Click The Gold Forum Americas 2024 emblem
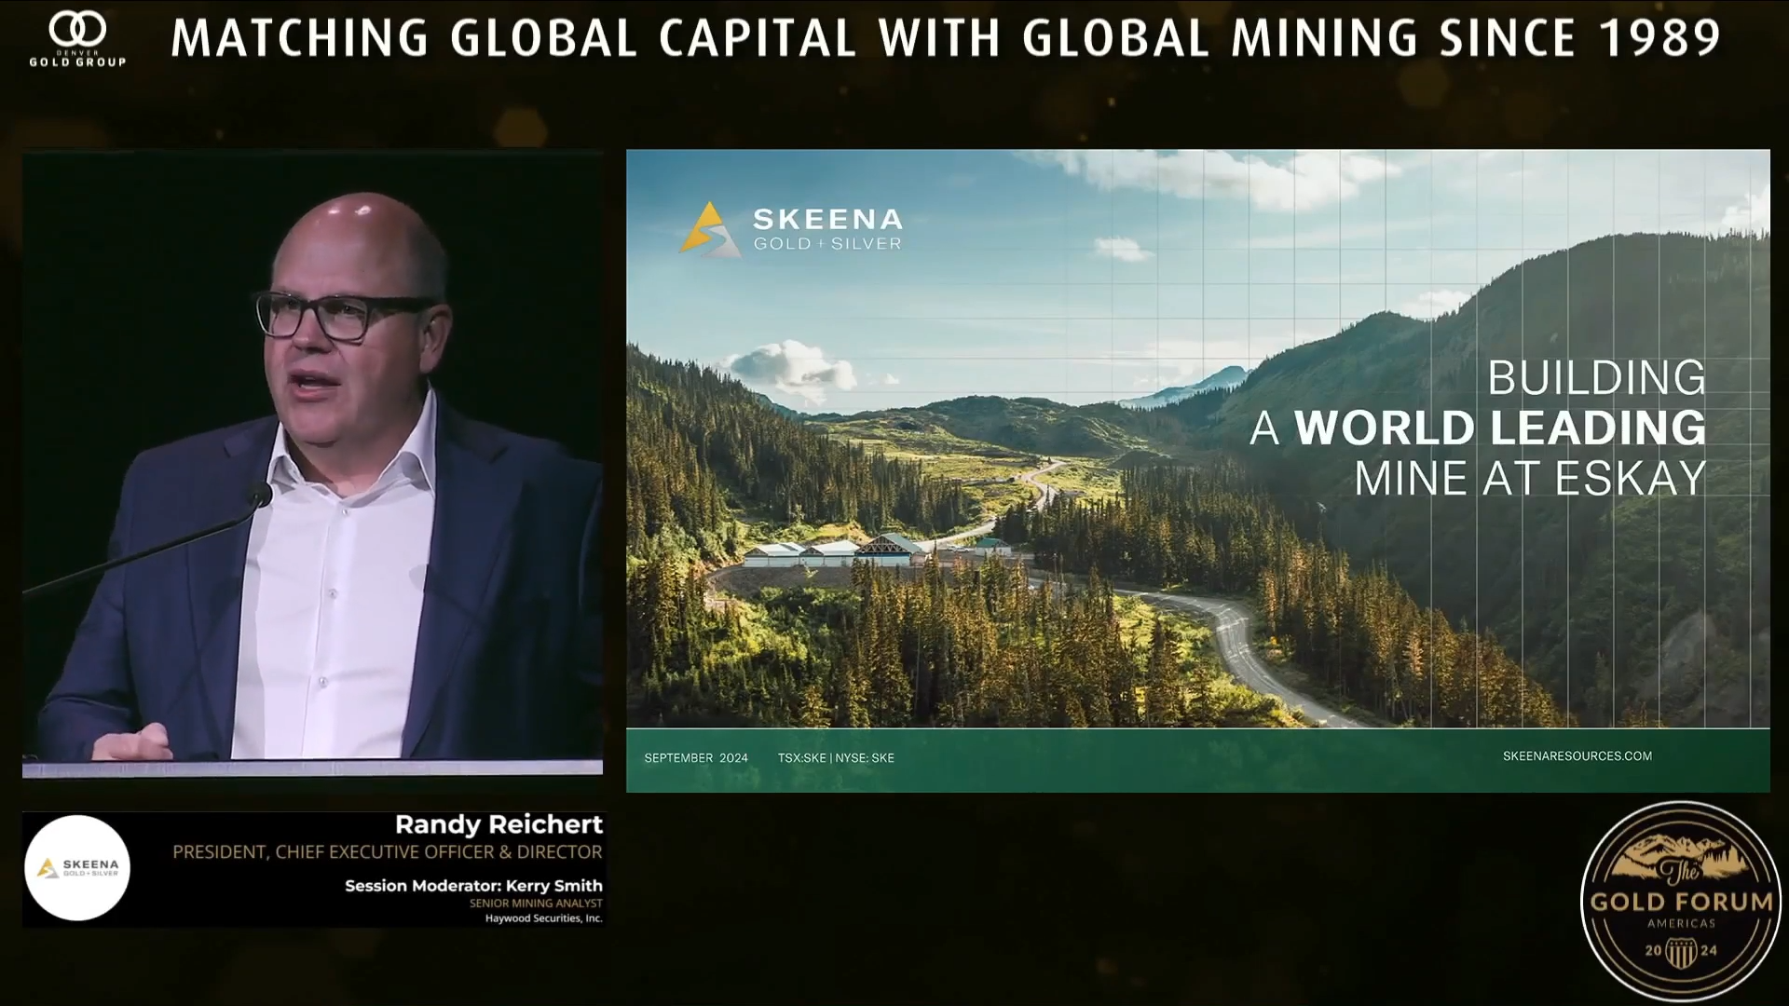This screenshot has width=1789, height=1006. click(1681, 901)
